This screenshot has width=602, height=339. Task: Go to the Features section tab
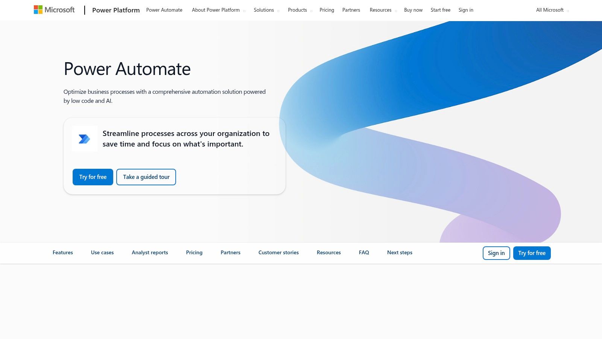[63, 253]
